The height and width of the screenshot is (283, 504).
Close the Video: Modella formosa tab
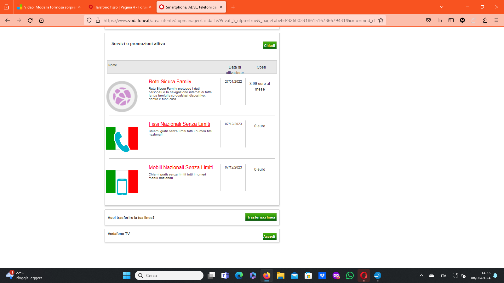(79, 7)
